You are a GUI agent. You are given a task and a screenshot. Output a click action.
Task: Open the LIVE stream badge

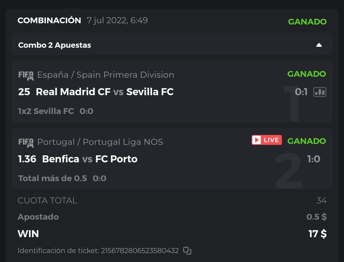coord(267,140)
